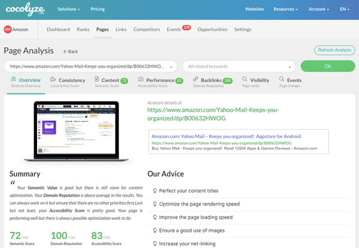The image size is (359, 248).
Task: Open the Events tab in site navigation
Action: click(174, 29)
